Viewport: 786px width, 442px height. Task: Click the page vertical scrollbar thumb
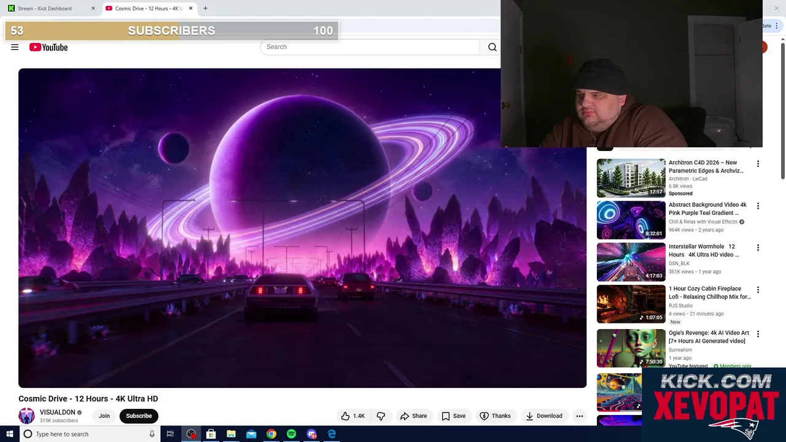click(x=782, y=110)
